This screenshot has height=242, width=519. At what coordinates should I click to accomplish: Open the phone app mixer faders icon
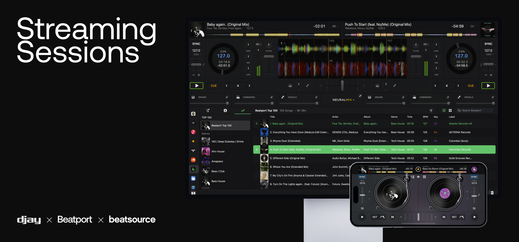(x=412, y=177)
